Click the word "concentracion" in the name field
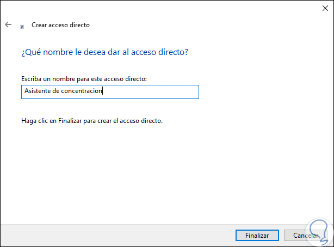Viewport: 334px width, 247px height. pyautogui.click(x=84, y=92)
